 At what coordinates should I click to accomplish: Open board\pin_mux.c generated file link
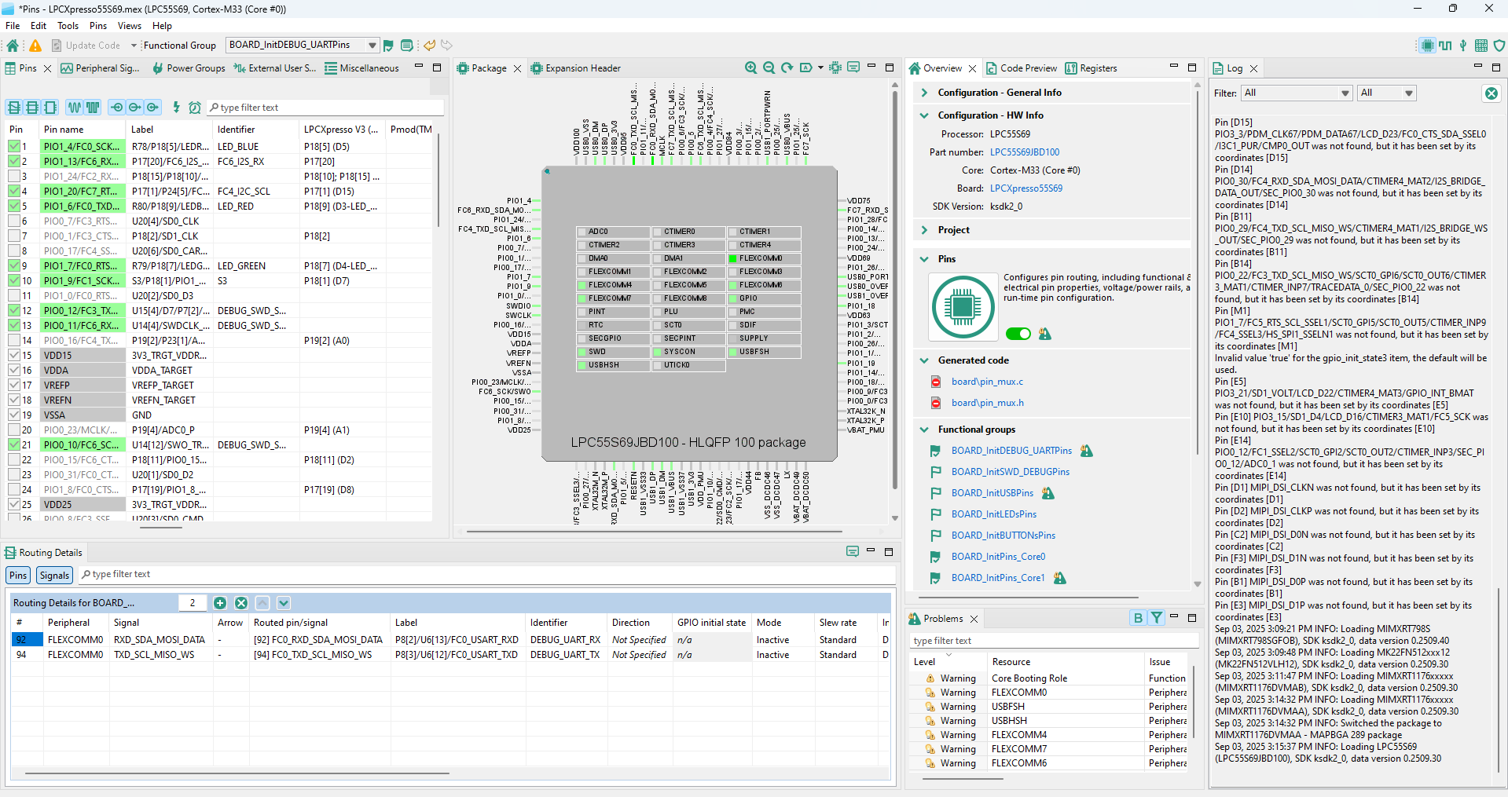pos(988,382)
